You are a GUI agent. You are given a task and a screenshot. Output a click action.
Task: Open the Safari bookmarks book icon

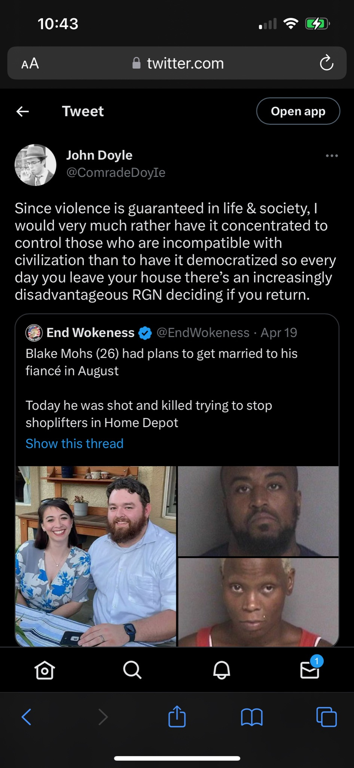click(x=252, y=717)
